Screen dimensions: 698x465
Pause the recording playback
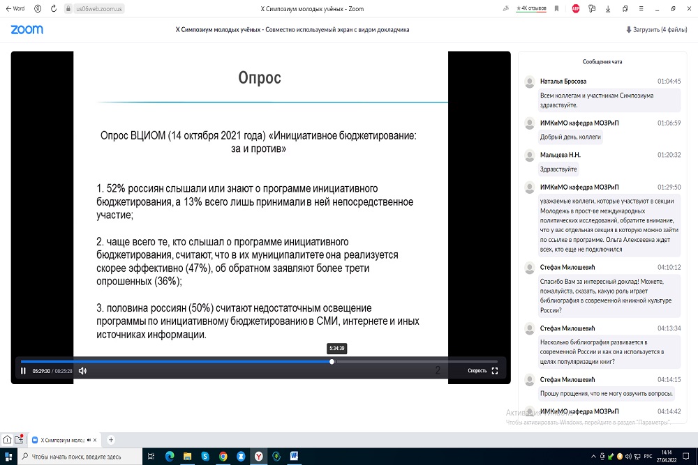coord(23,371)
